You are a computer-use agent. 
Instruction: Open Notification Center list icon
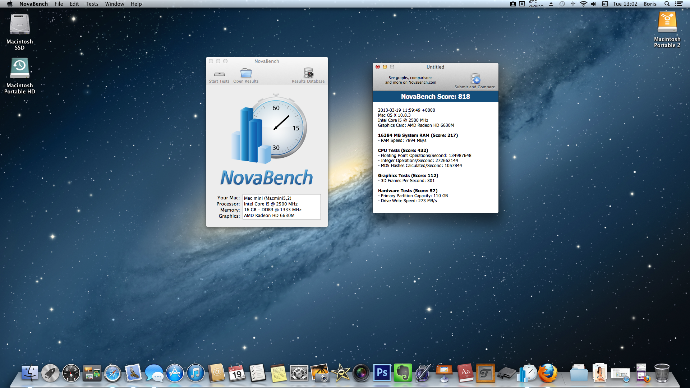679,4
